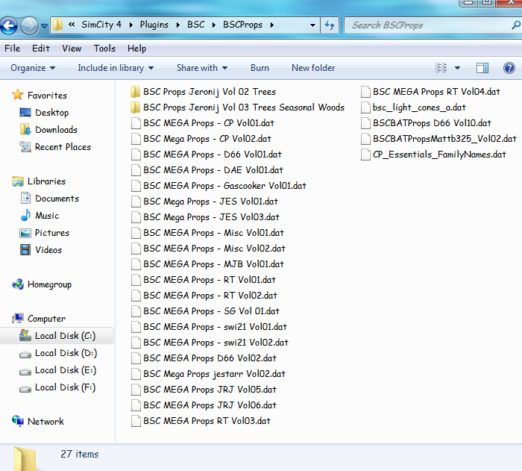This screenshot has height=471, width=522.
Task: Go back with the Back arrow button
Action: [x=8, y=25]
